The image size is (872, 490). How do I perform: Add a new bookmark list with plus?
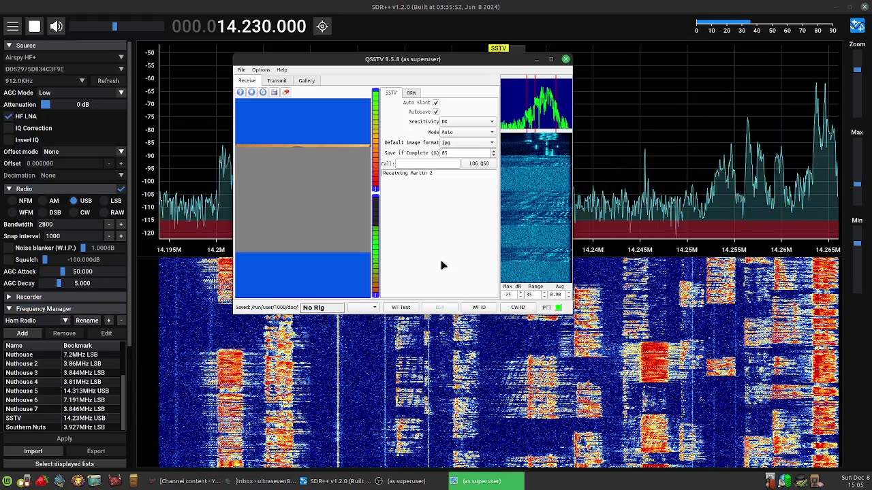tap(109, 321)
